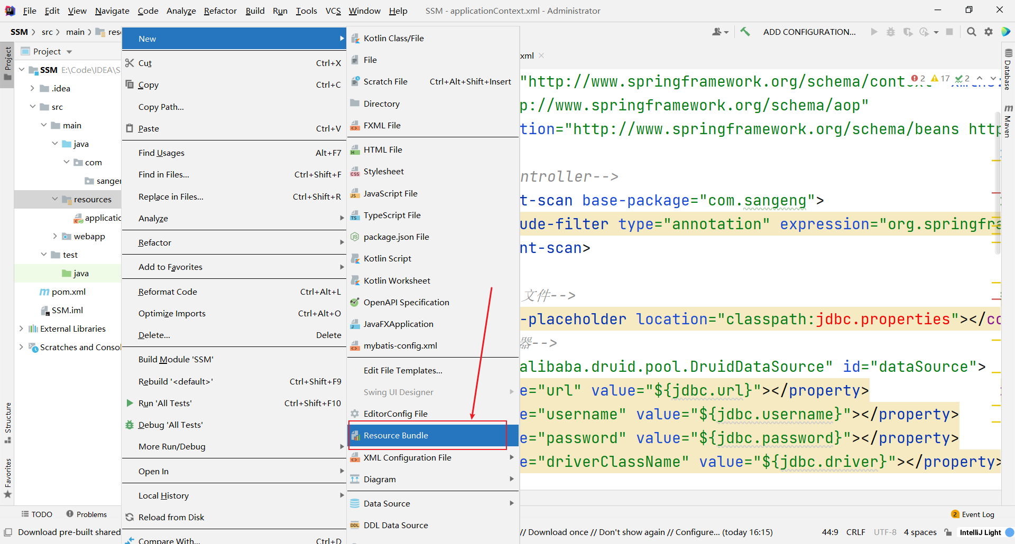The image size is (1015, 544).
Task: Expand the webapp folder in tree
Action: [55, 236]
